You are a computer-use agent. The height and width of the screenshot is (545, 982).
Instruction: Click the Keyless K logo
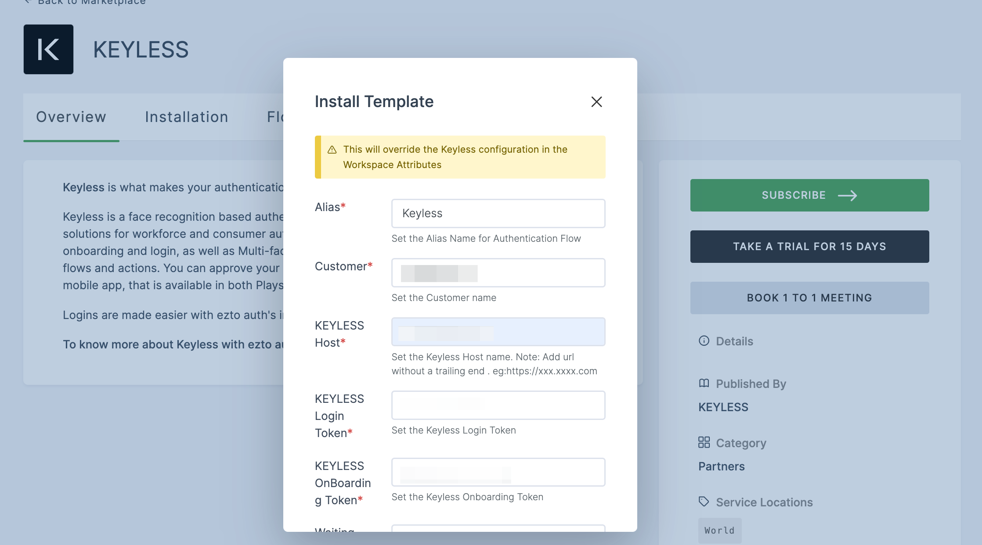(x=48, y=49)
